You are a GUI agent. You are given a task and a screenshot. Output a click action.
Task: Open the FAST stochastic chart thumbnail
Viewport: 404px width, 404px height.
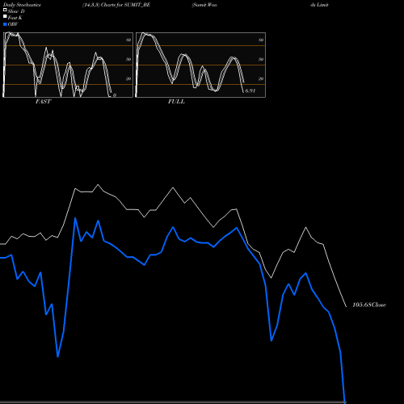coord(68,65)
